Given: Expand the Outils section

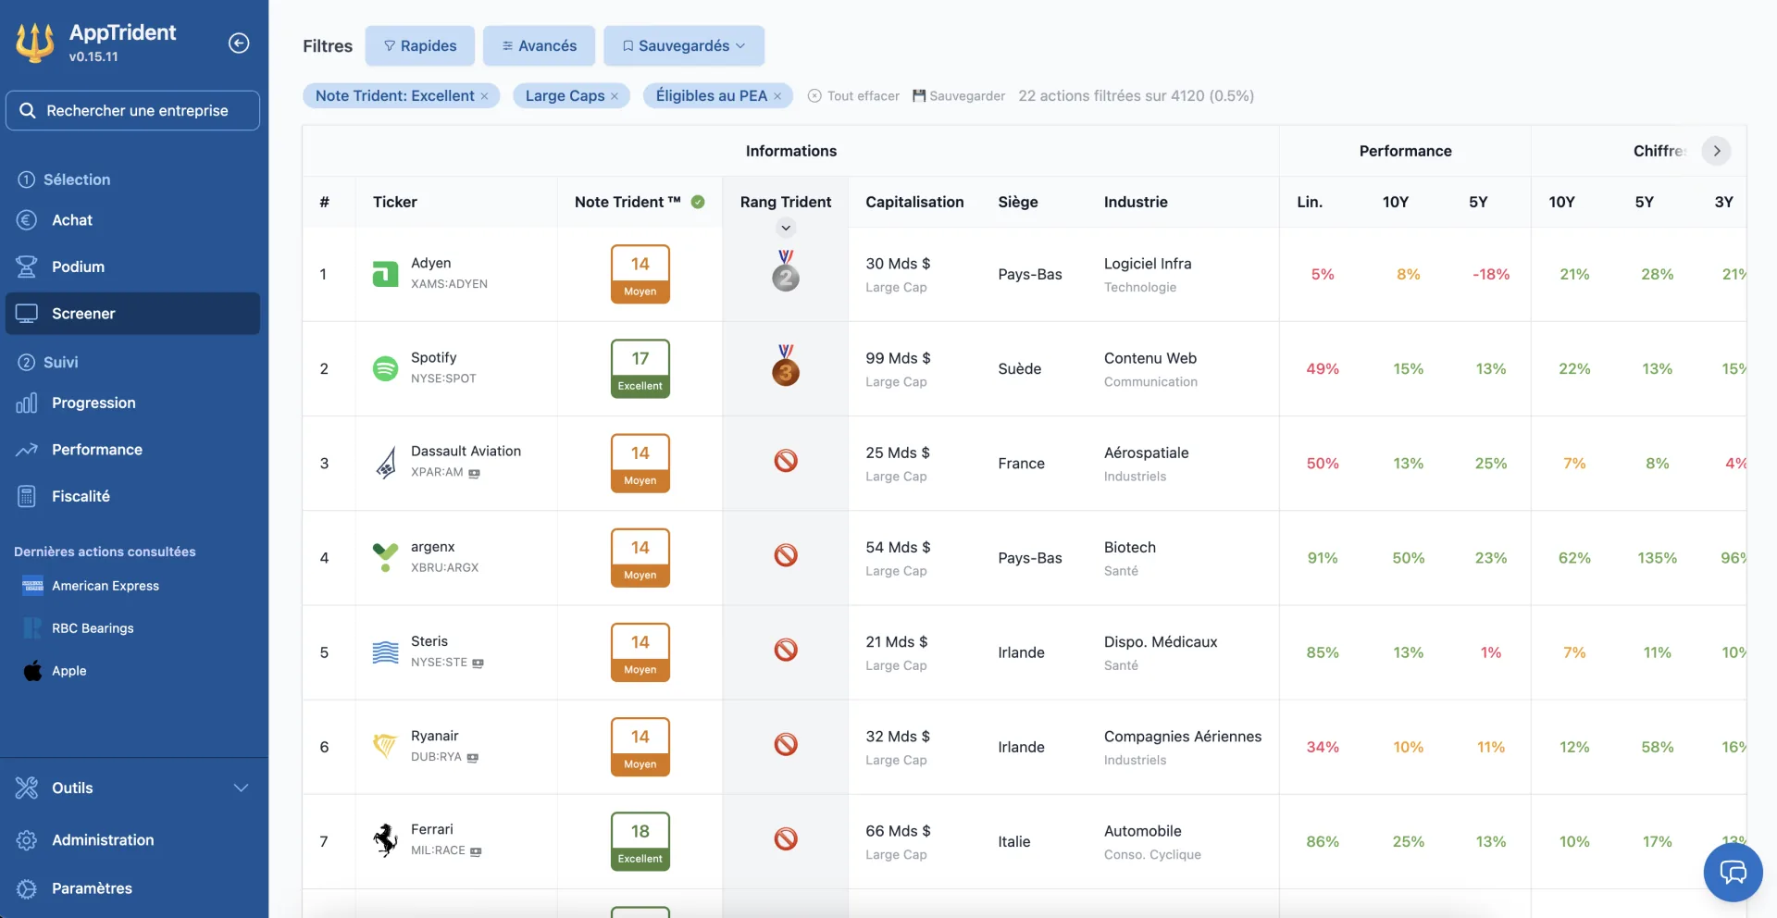Looking at the screenshot, I should pos(132,788).
